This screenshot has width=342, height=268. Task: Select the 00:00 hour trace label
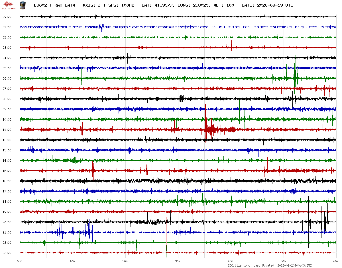coord(7,17)
